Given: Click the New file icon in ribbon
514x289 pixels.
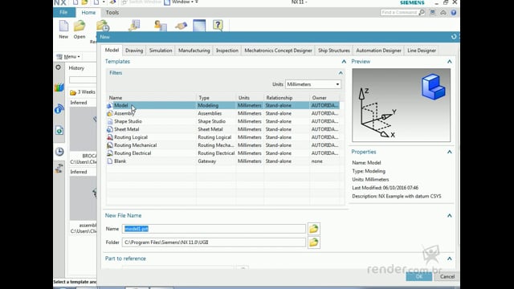Looking at the screenshot, I should [63, 26].
